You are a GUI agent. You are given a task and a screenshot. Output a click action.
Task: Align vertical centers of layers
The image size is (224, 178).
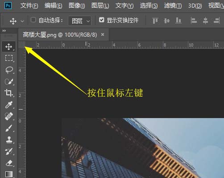tap(167, 21)
